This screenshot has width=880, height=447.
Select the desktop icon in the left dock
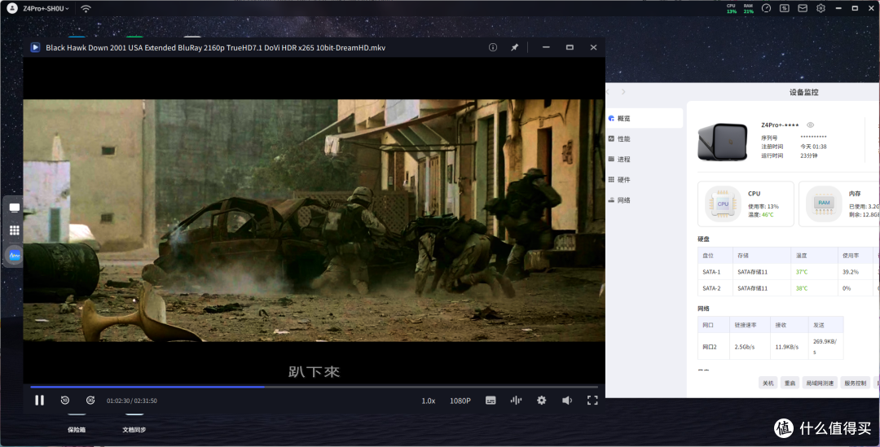pos(15,208)
